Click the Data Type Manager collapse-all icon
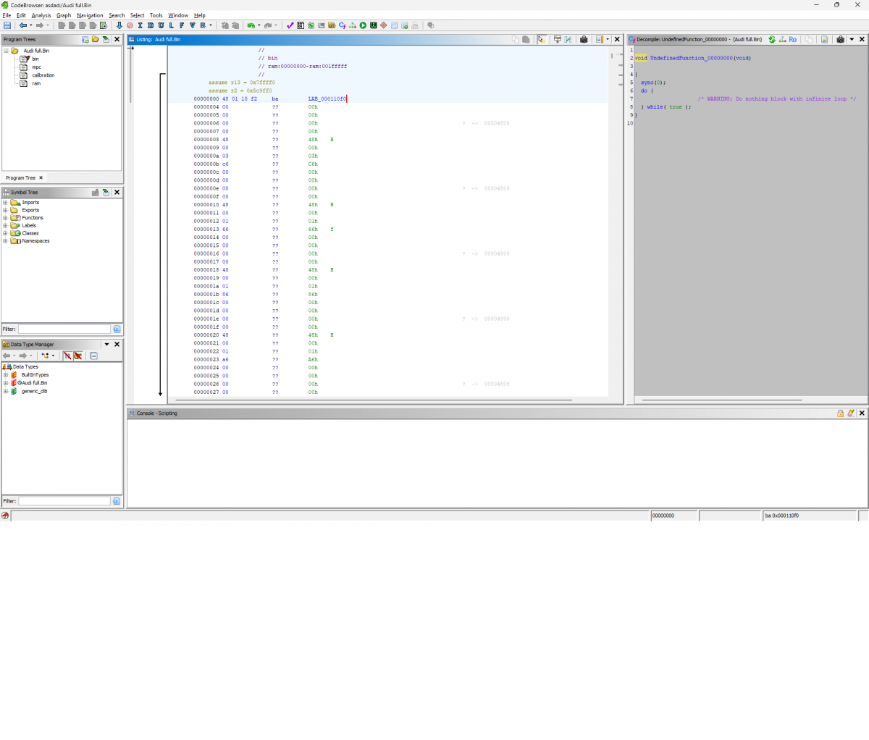Image resolution: width=869 pixels, height=740 pixels. pos(93,356)
